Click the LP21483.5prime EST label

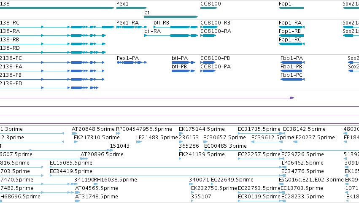(x=157, y=138)
